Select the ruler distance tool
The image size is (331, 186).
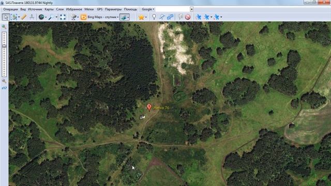tap(24, 17)
